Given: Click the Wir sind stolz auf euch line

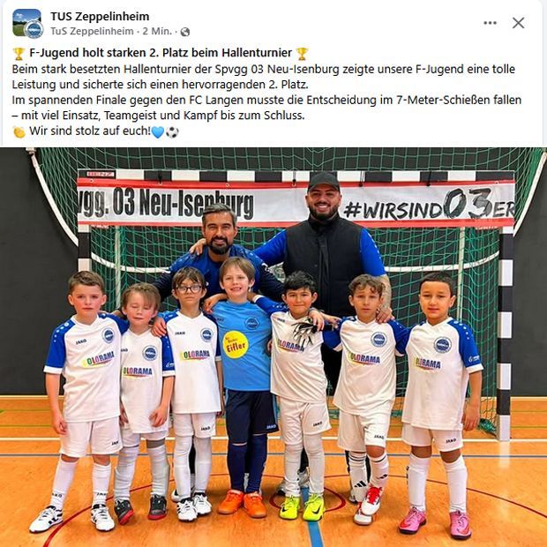Looking at the screenshot, I should click(90, 131).
